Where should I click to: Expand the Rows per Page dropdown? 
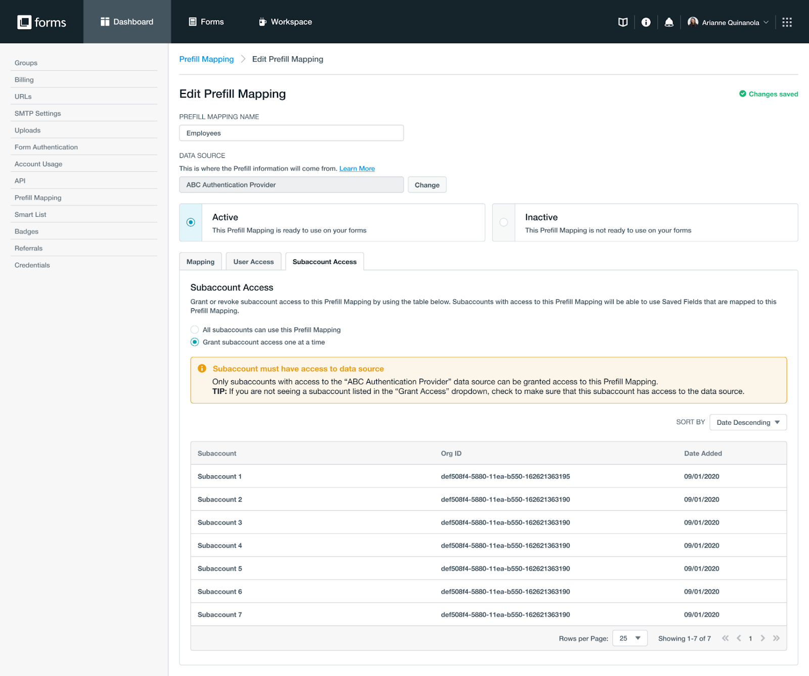pyautogui.click(x=630, y=638)
